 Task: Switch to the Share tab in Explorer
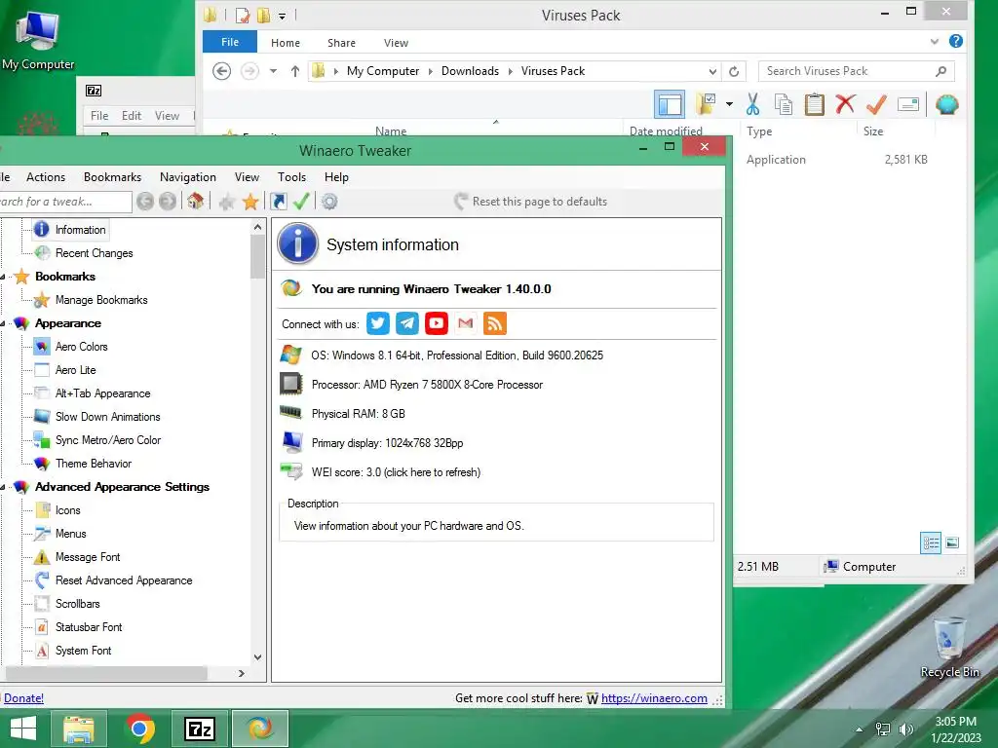(x=341, y=43)
